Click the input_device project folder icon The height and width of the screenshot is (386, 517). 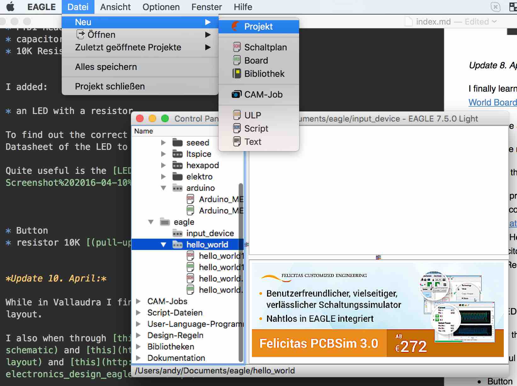[178, 233]
